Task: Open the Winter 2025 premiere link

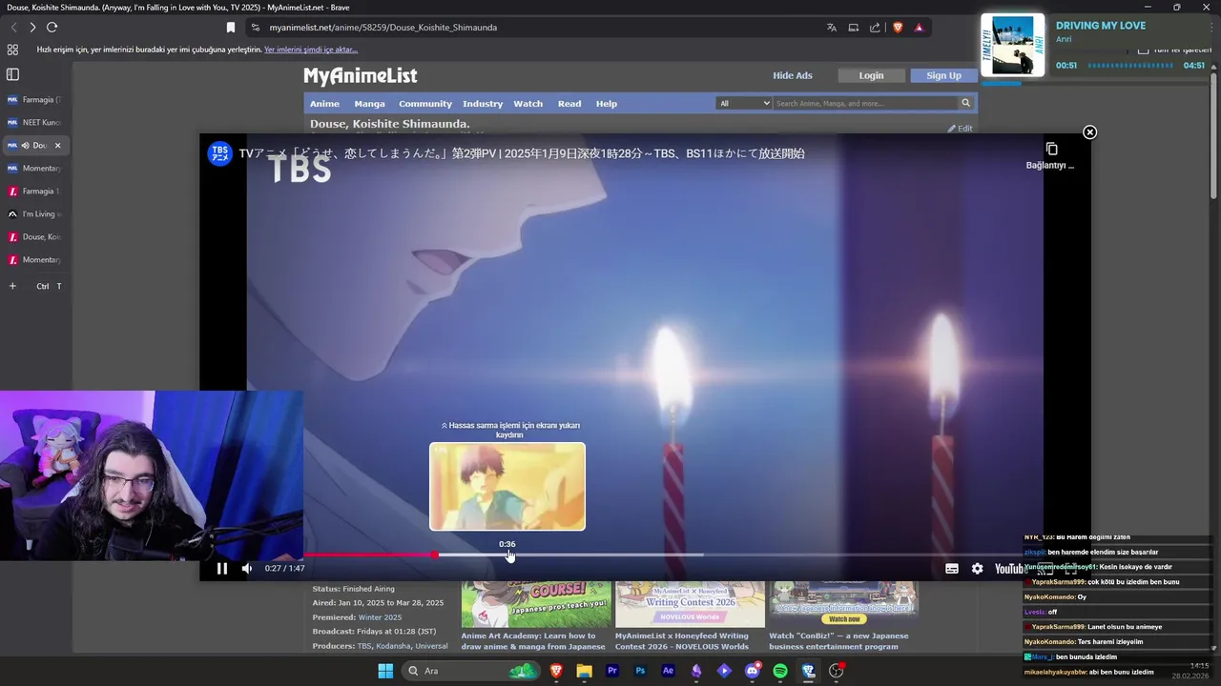Action: click(380, 617)
